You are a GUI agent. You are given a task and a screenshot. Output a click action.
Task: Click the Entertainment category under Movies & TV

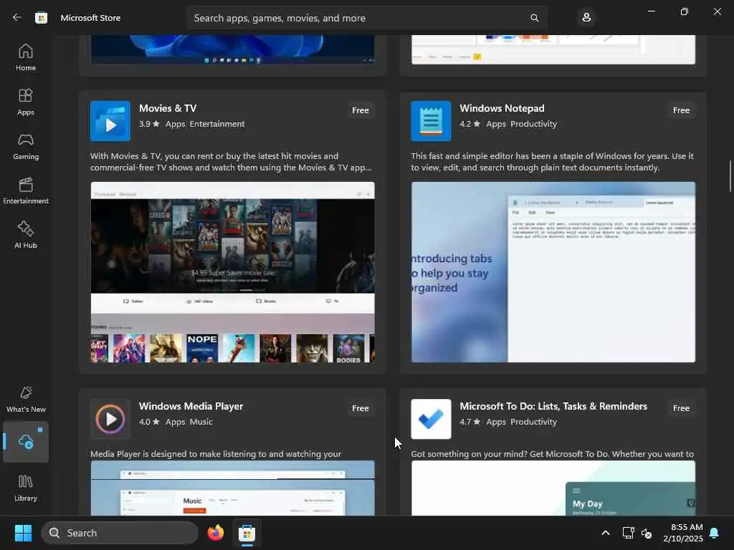tap(217, 124)
